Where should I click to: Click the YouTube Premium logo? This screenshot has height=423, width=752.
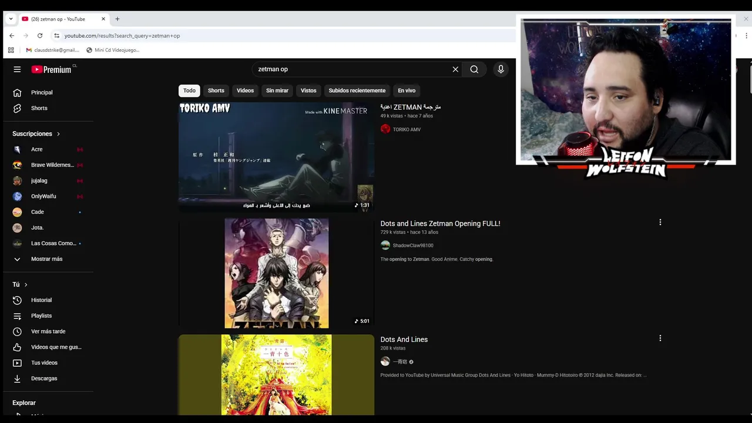pyautogui.click(x=52, y=69)
